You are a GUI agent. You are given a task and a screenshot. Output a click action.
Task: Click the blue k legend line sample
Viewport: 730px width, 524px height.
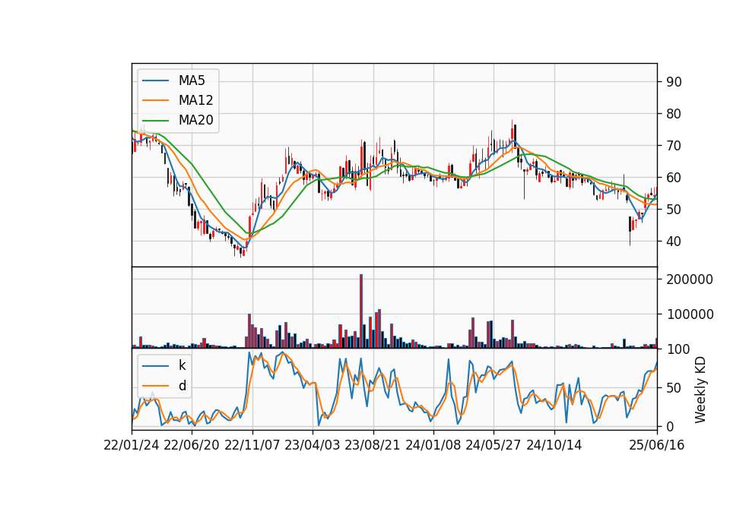click(155, 366)
